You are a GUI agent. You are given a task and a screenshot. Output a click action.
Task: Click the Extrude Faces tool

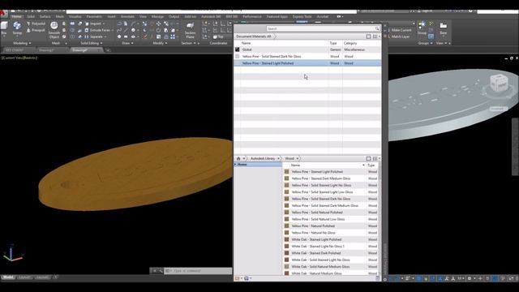tap(97, 30)
